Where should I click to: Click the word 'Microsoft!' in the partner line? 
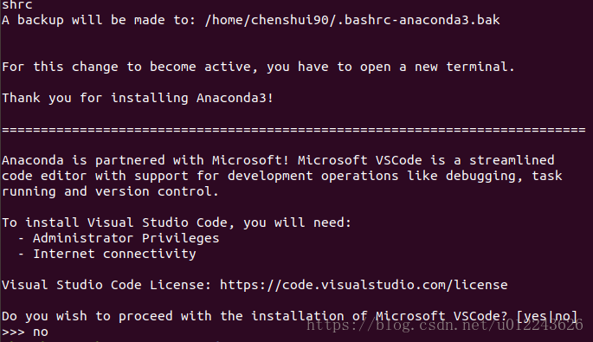click(250, 160)
